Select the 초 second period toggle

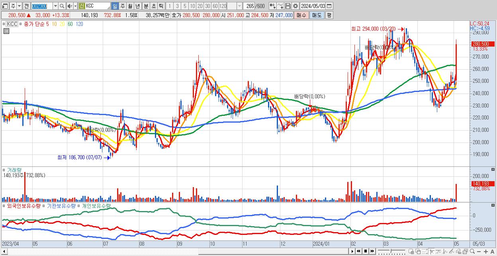153,6
